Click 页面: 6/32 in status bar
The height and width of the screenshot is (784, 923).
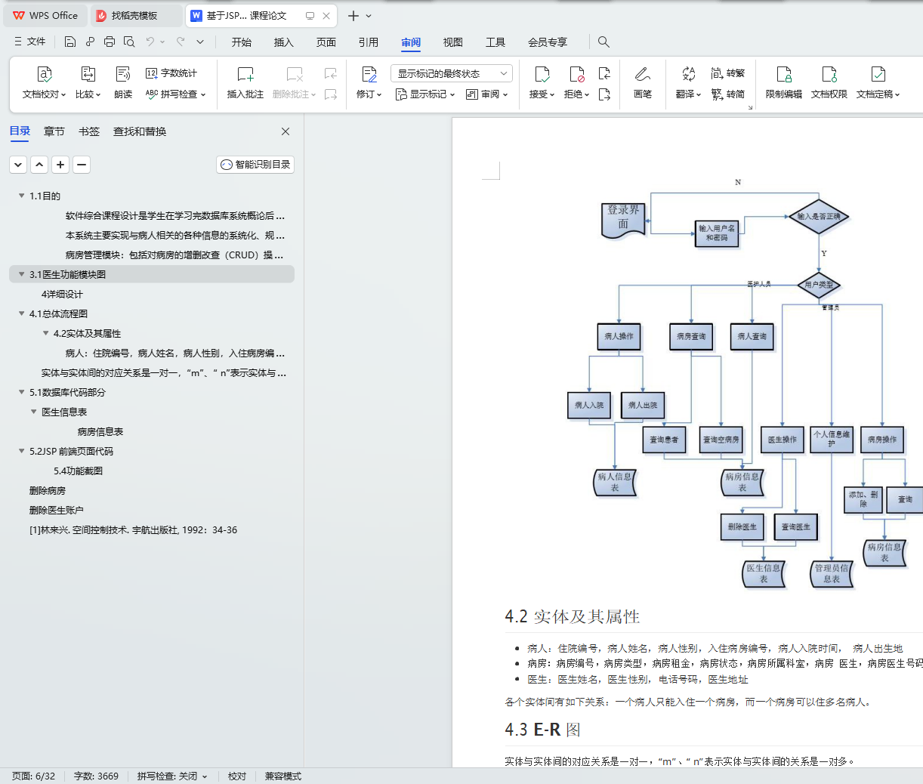click(x=34, y=776)
